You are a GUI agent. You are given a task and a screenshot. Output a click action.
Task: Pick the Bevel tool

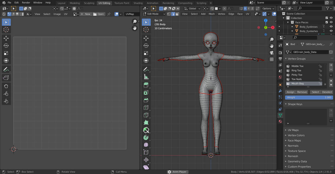146,100
